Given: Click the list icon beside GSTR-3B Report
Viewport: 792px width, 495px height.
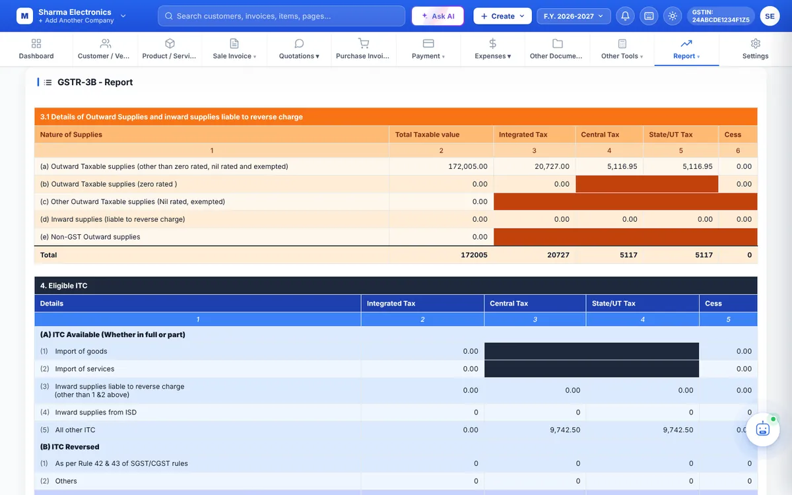Looking at the screenshot, I should 48,82.
